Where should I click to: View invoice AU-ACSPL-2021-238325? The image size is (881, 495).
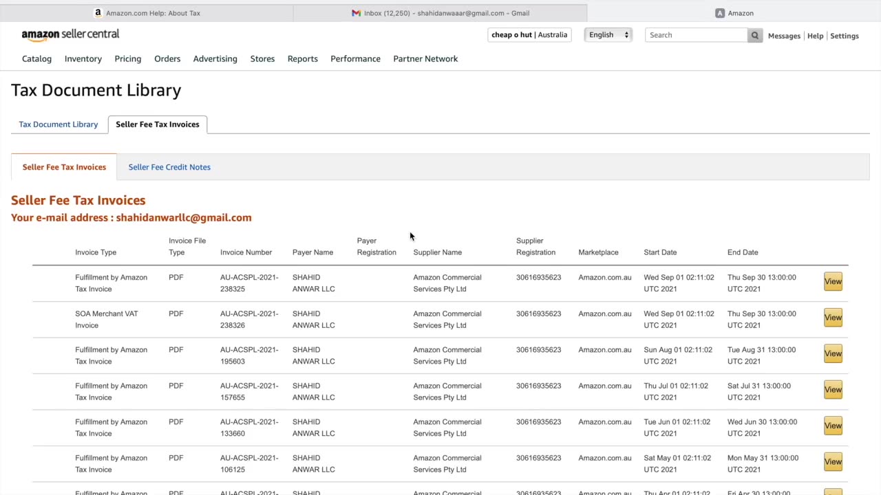coord(833,281)
